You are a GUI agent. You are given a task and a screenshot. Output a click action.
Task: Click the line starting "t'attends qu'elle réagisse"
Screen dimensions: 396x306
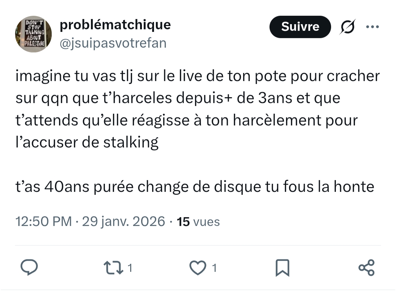[186, 120]
